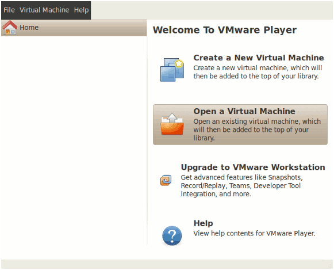Click the orange Open Virtual Machine folder icon
This screenshot has height=270, width=334.
pyautogui.click(x=172, y=124)
